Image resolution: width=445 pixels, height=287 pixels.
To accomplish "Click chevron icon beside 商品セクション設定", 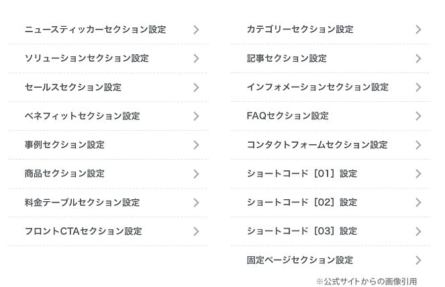I will [196, 174].
